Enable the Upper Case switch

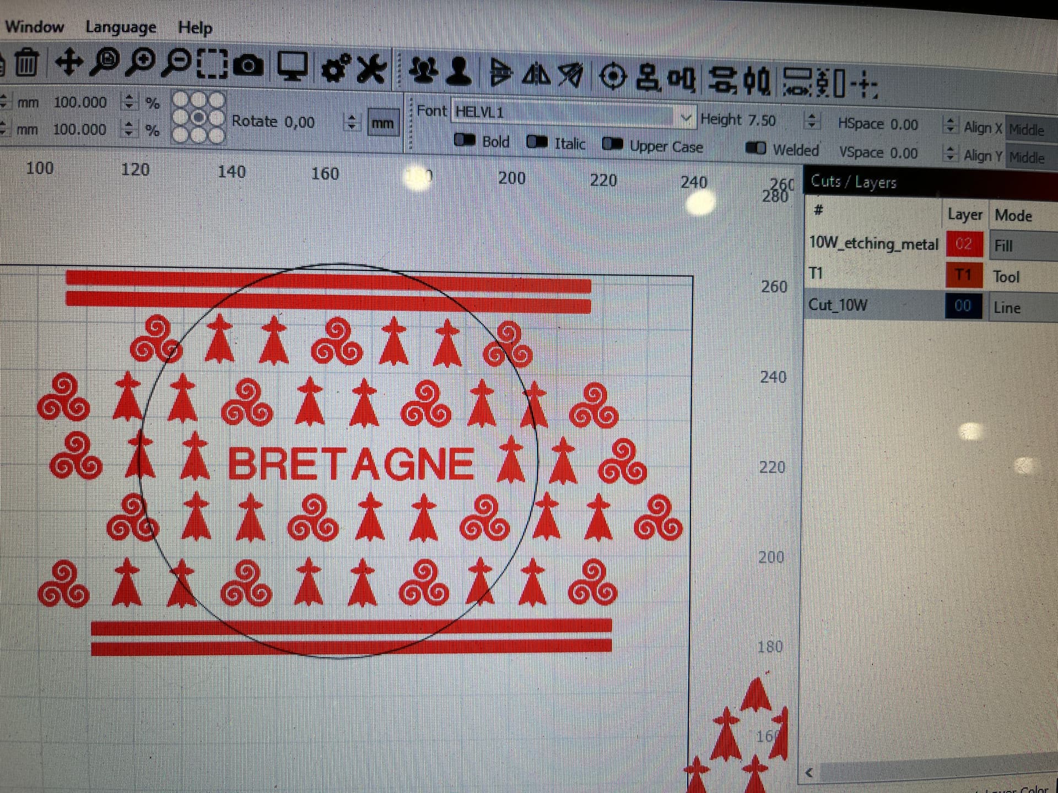click(612, 144)
